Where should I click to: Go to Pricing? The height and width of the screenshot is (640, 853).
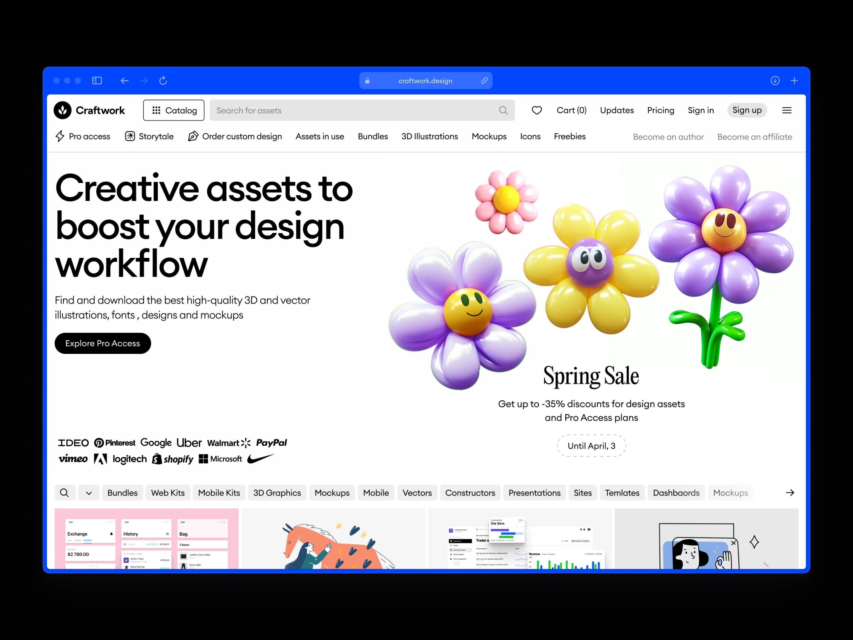[661, 110]
